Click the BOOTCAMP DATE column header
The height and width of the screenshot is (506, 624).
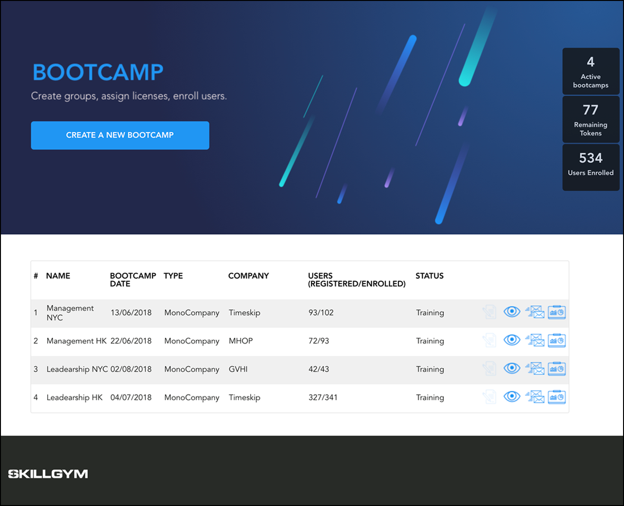click(133, 280)
